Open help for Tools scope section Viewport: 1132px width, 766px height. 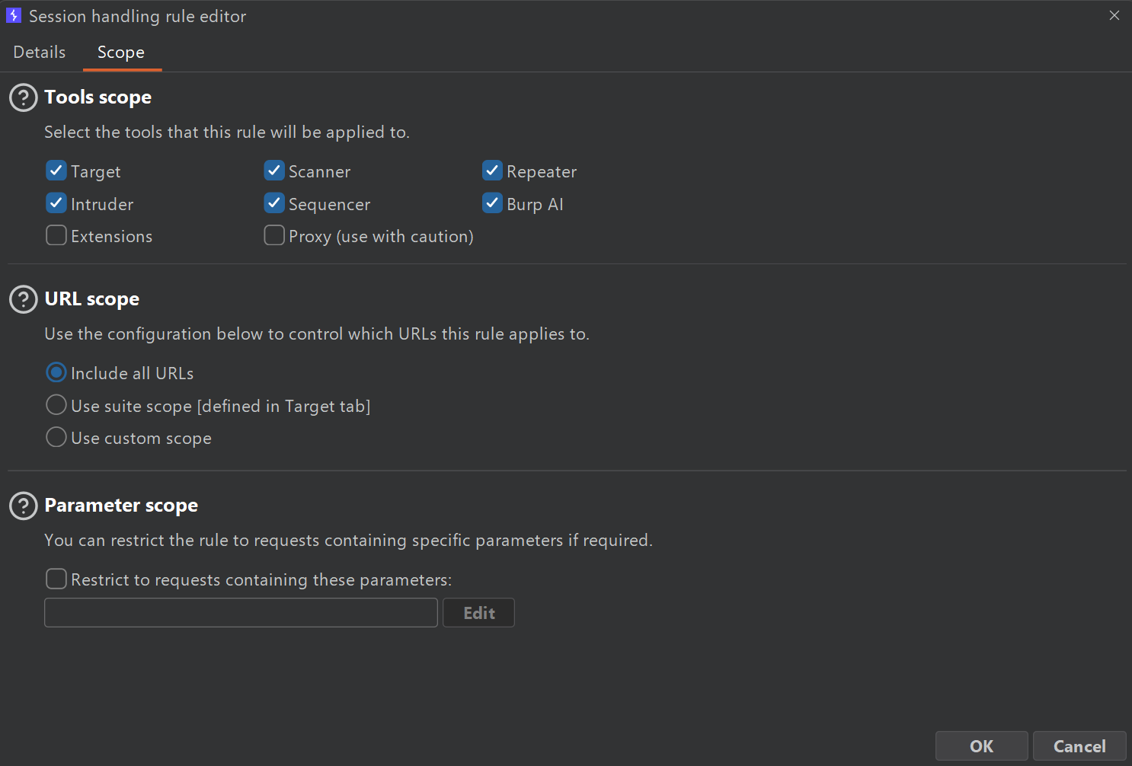click(23, 97)
